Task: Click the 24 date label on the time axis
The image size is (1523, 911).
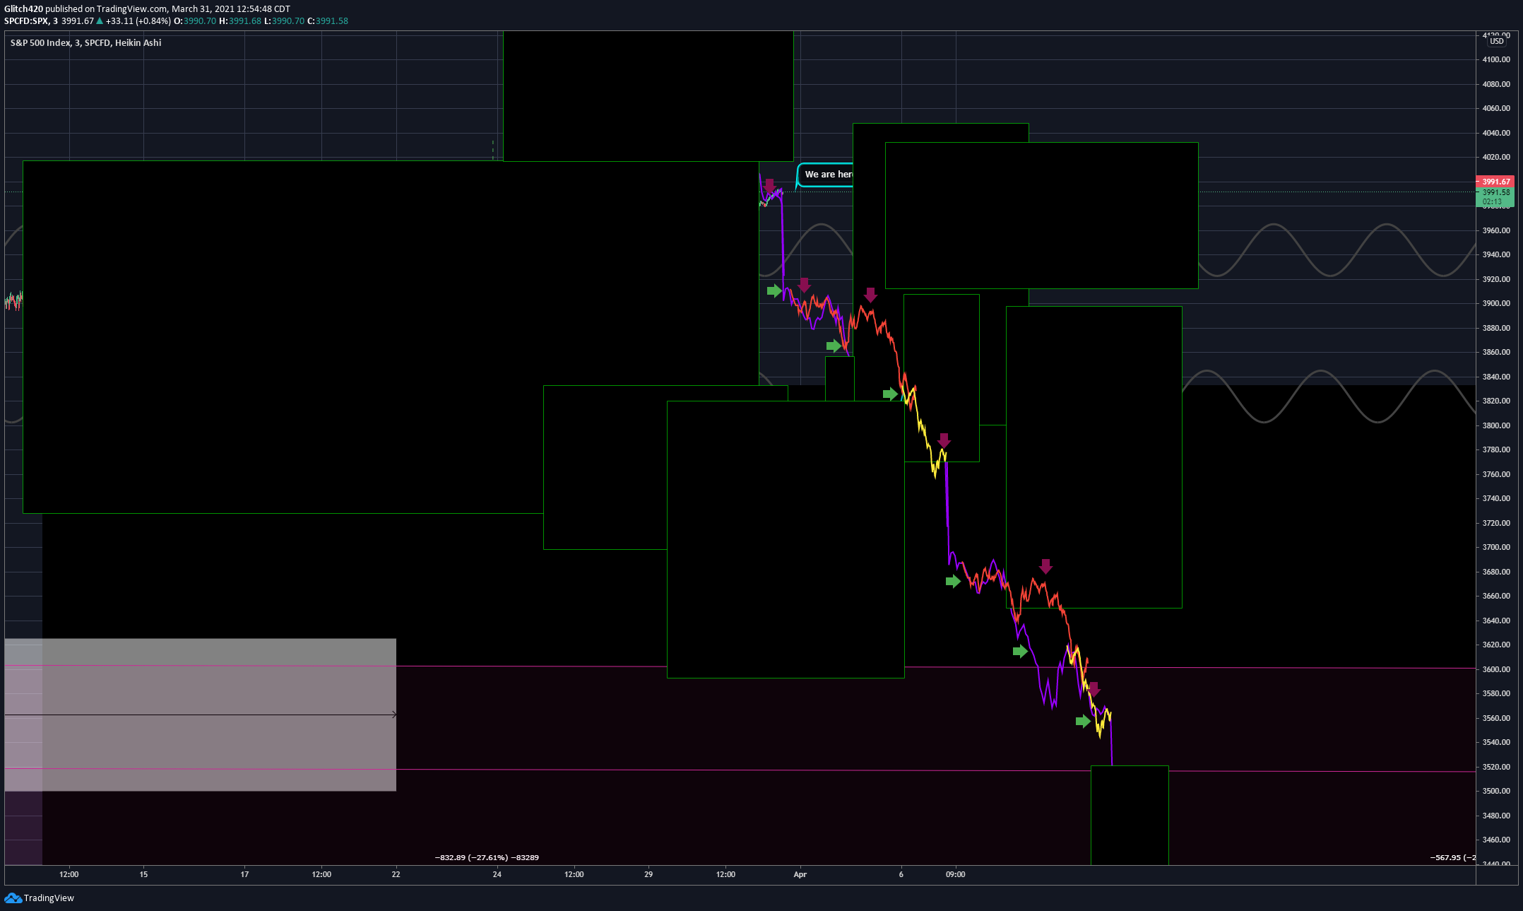Action: 497,875
